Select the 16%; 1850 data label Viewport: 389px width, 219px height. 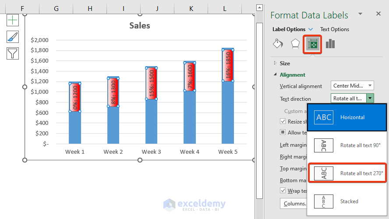[x=228, y=65]
